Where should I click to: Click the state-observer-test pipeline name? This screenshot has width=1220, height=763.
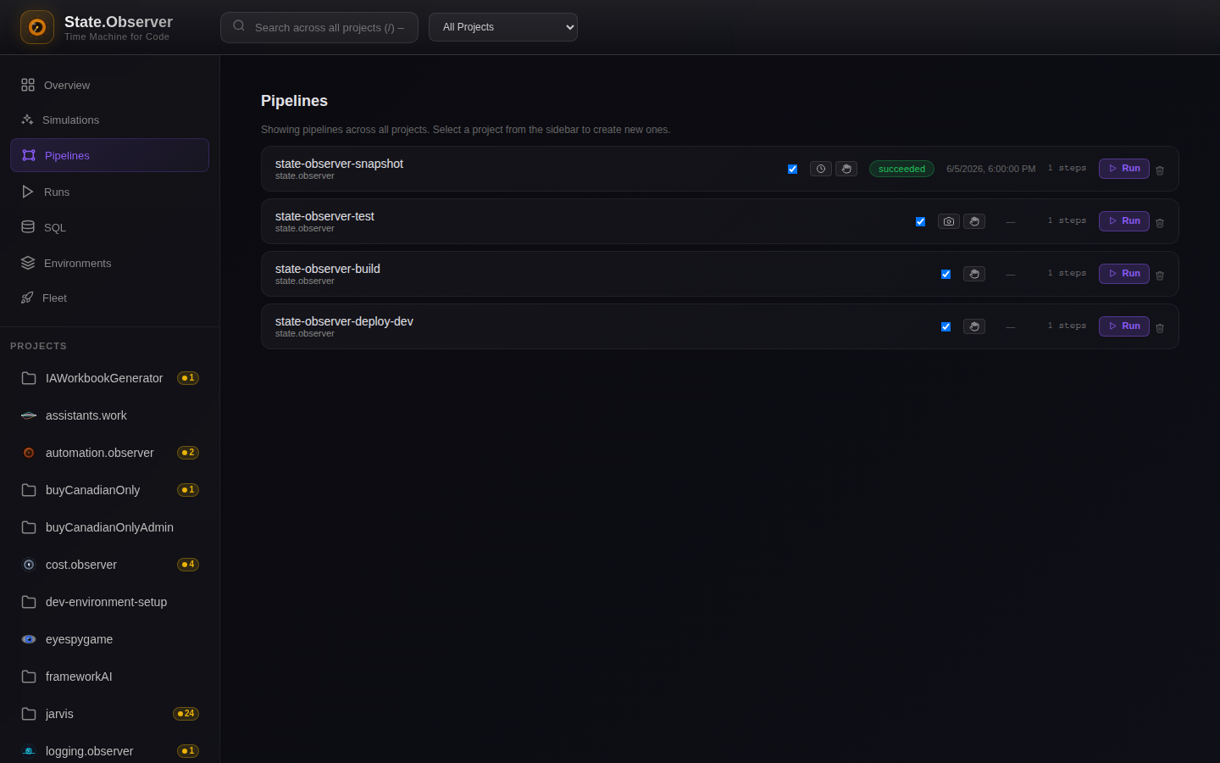324,216
